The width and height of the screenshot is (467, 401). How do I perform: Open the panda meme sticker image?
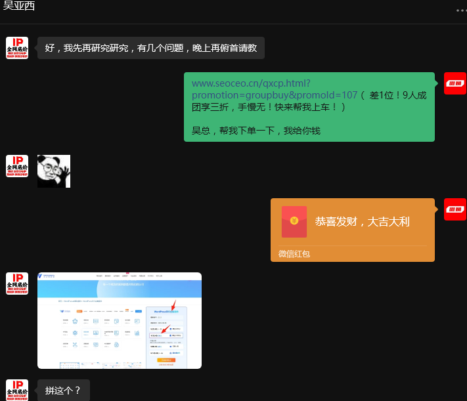(54, 171)
